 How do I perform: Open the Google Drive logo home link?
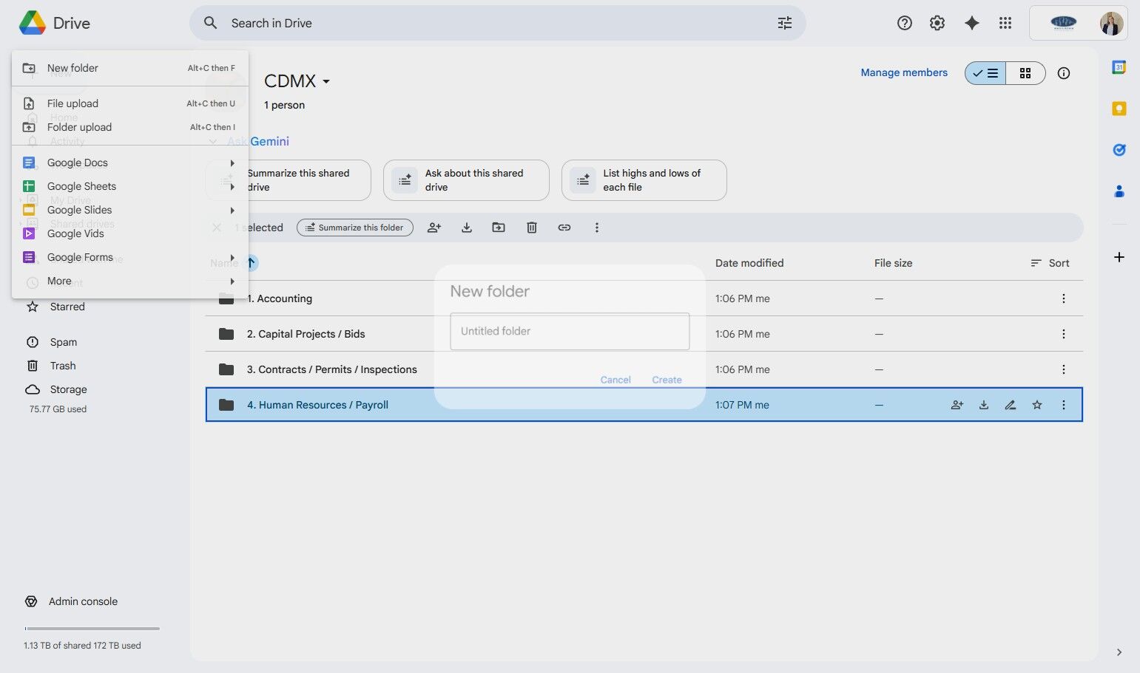[55, 23]
